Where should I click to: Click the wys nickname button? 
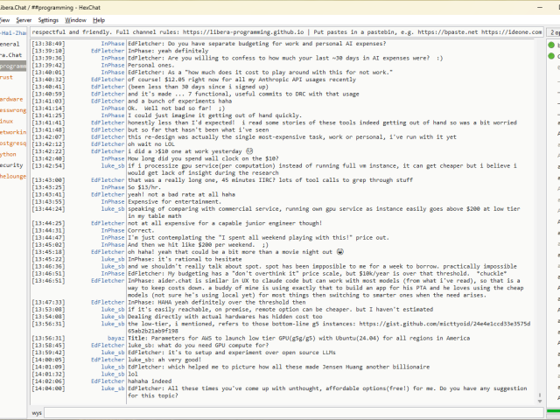coord(37,410)
